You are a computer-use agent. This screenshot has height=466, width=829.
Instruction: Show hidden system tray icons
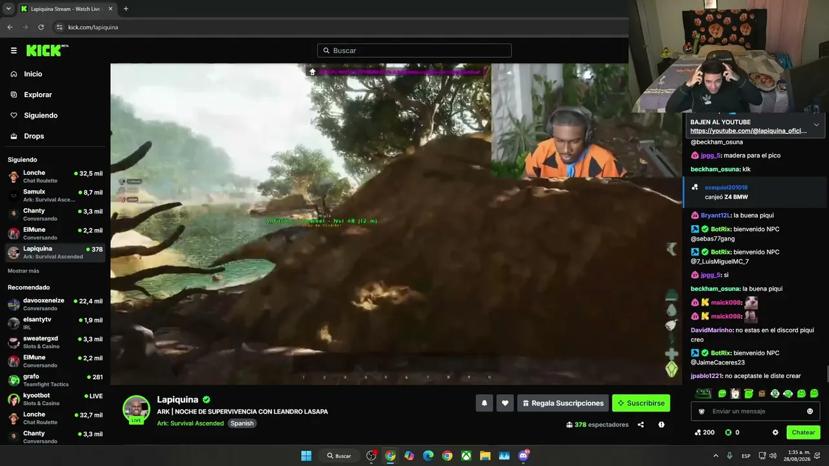pyautogui.click(x=716, y=456)
